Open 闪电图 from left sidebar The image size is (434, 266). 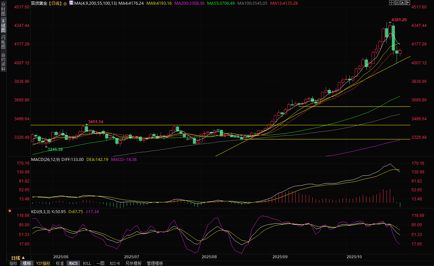[3, 42]
